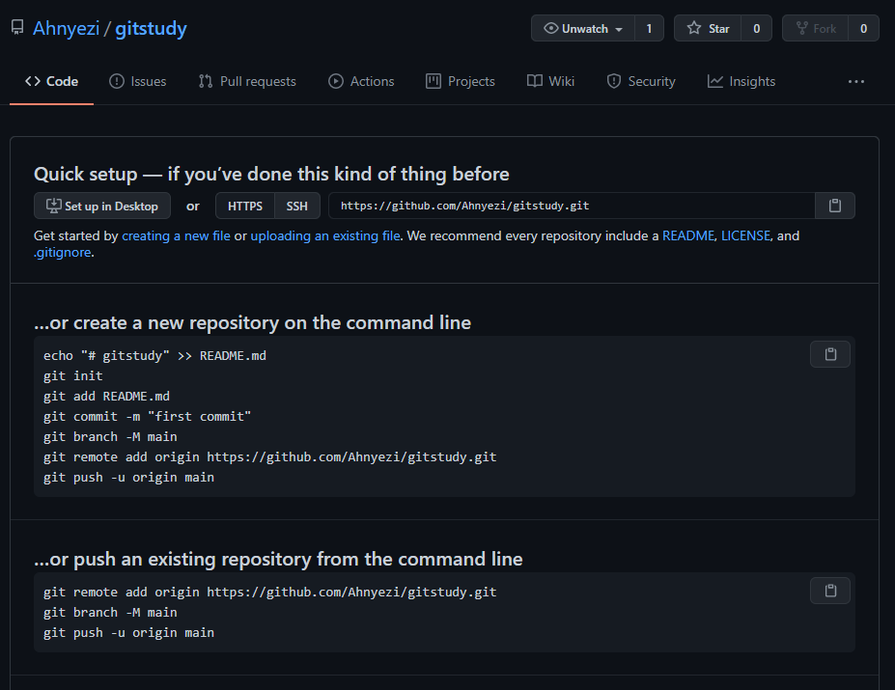Open the README recommendation link
This screenshot has height=690, width=895.
[688, 236]
